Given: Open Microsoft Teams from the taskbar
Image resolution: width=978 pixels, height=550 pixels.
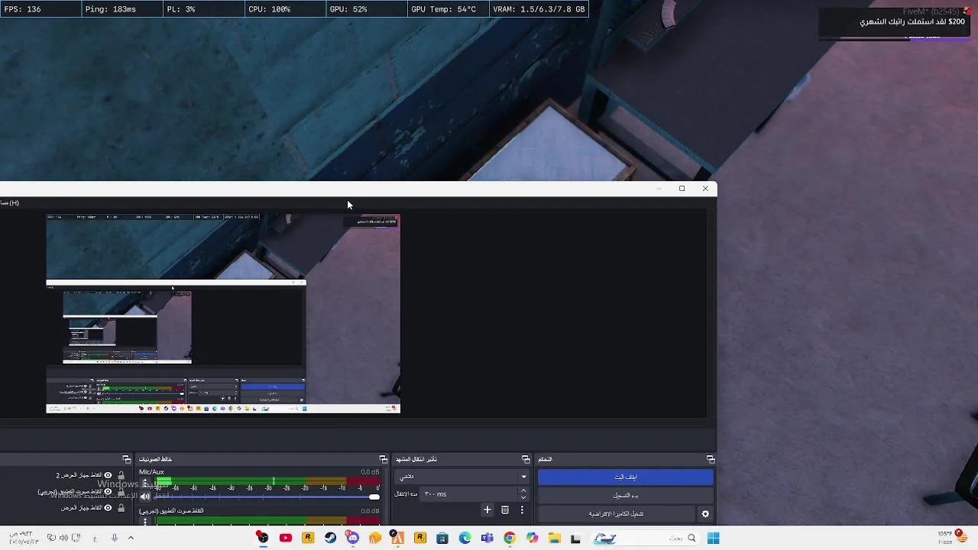Looking at the screenshot, I should (x=487, y=538).
